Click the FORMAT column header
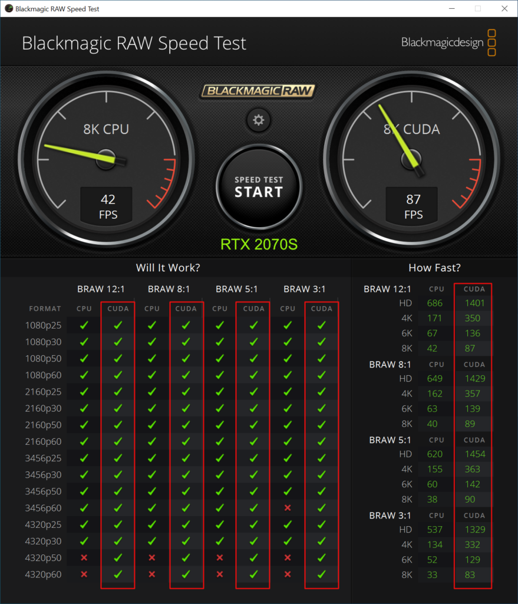The image size is (518, 604). pyautogui.click(x=45, y=308)
